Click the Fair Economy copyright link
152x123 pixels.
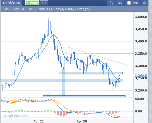[16, 116]
